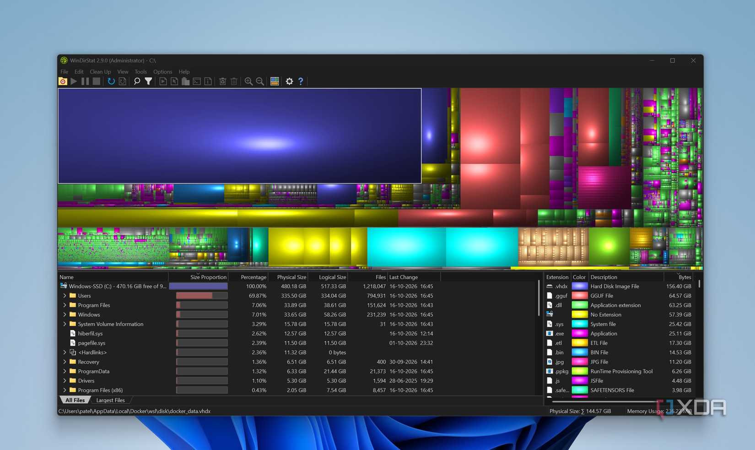Screen dimensions: 755x450
Task: Zoom in on the treemap
Action: pyautogui.click(x=248, y=81)
